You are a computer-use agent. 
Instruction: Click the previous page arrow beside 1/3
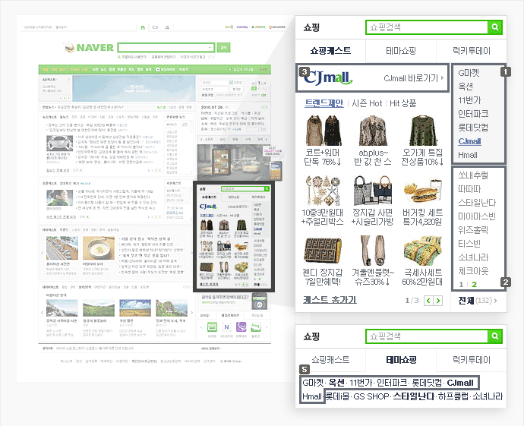(428, 301)
